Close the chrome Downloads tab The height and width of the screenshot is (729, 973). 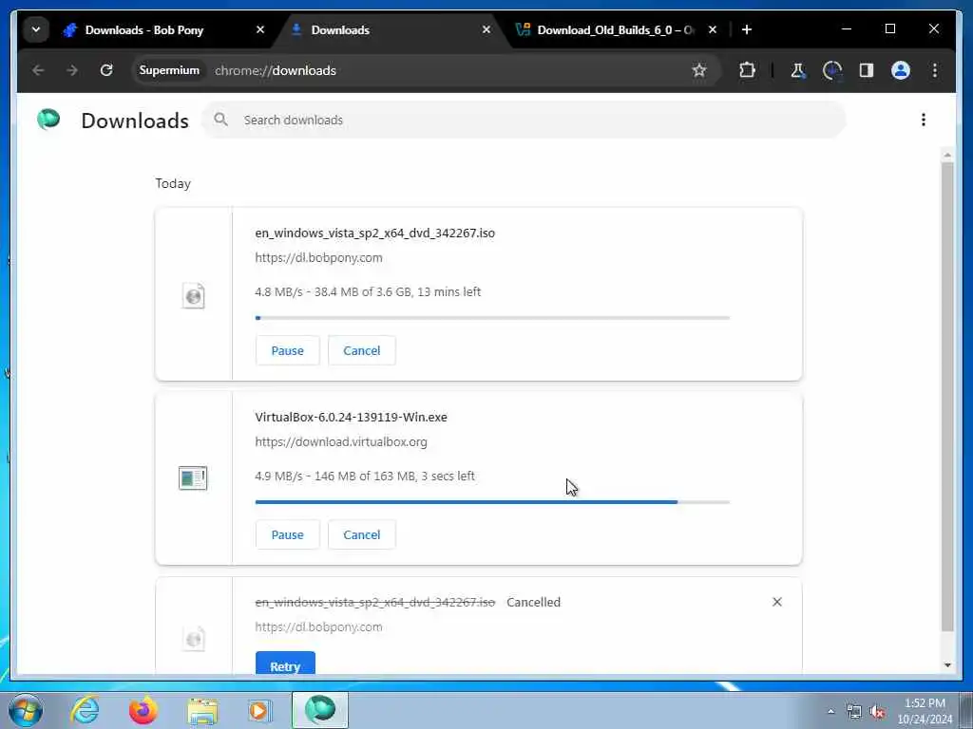(x=486, y=29)
